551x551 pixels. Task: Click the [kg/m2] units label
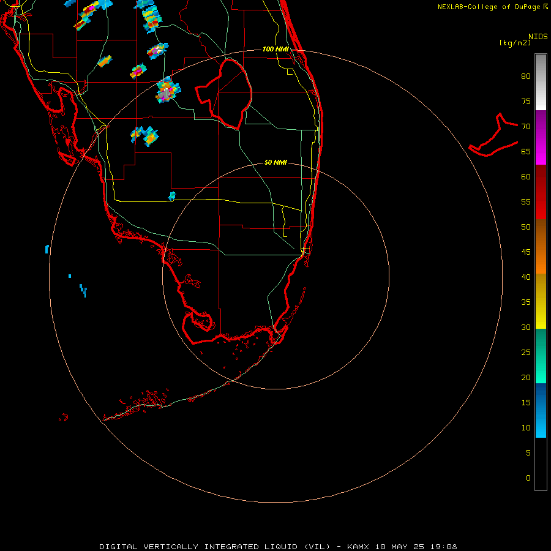[x=515, y=43]
